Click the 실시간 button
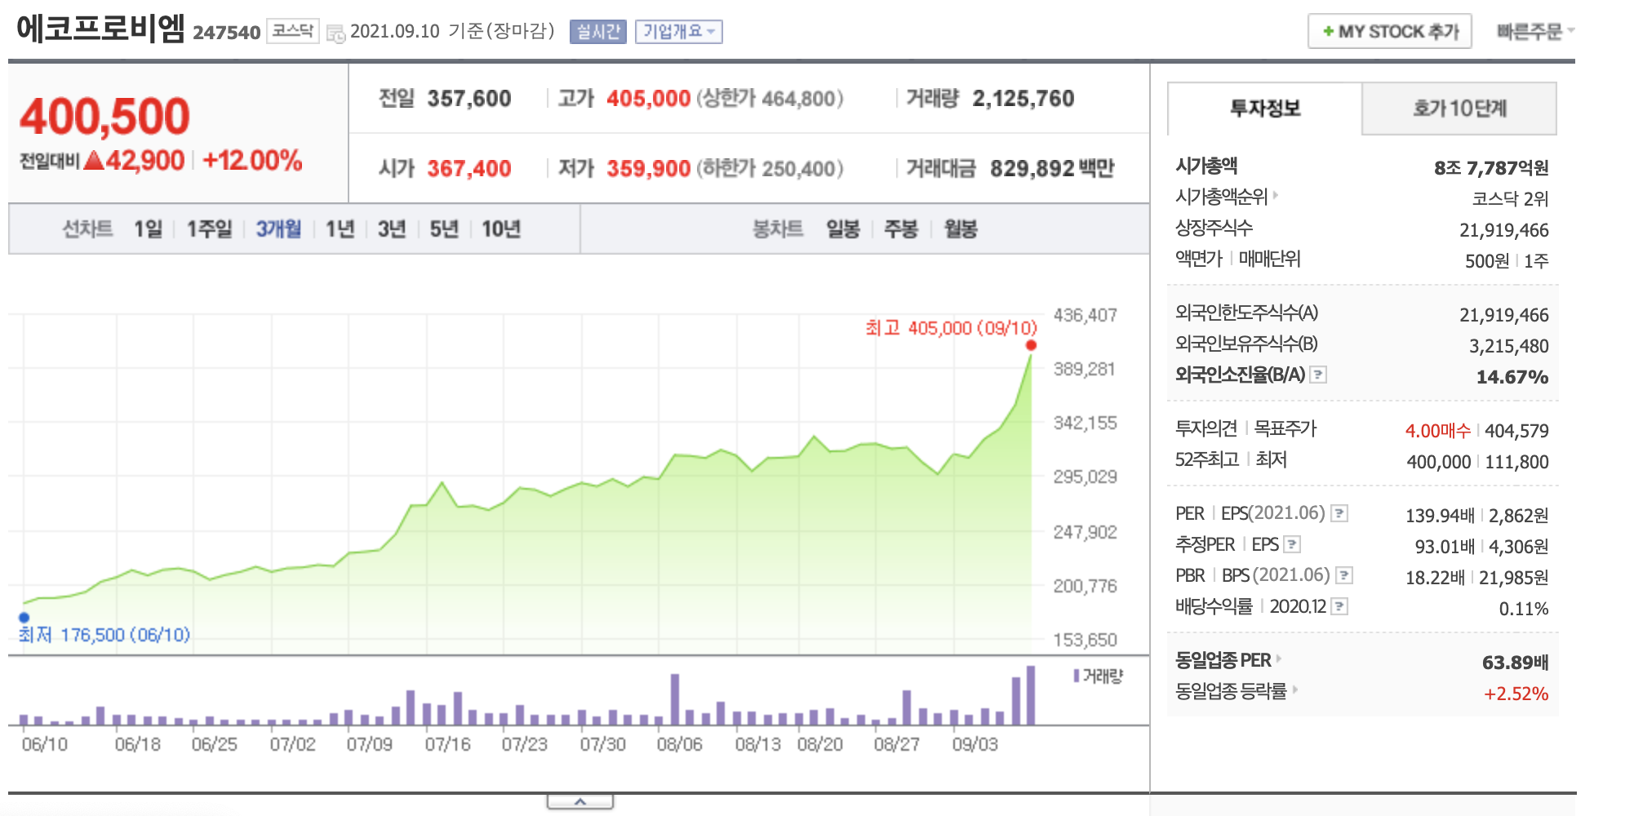This screenshot has height=816, width=1634. coord(597,32)
